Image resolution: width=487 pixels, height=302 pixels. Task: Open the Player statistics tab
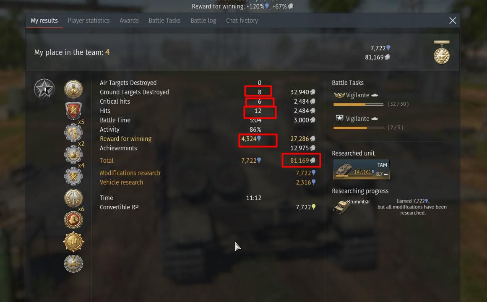(x=89, y=21)
